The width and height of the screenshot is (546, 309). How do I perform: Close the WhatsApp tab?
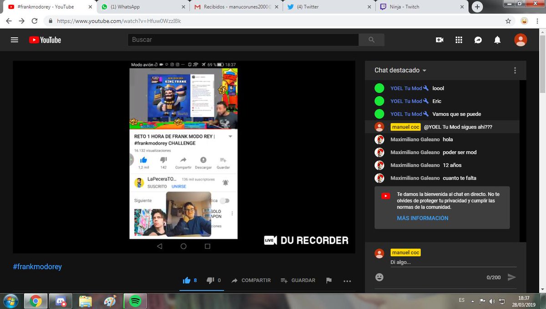[183, 7]
